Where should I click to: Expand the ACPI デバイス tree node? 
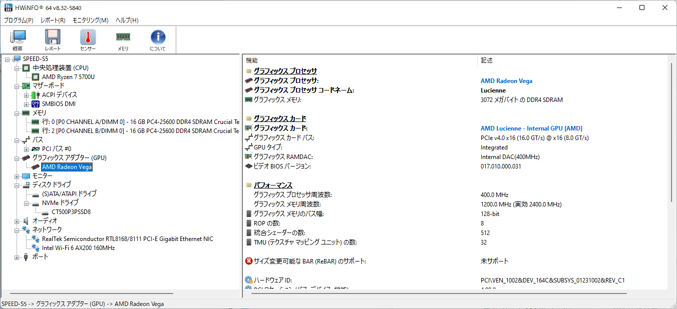pos(26,95)
